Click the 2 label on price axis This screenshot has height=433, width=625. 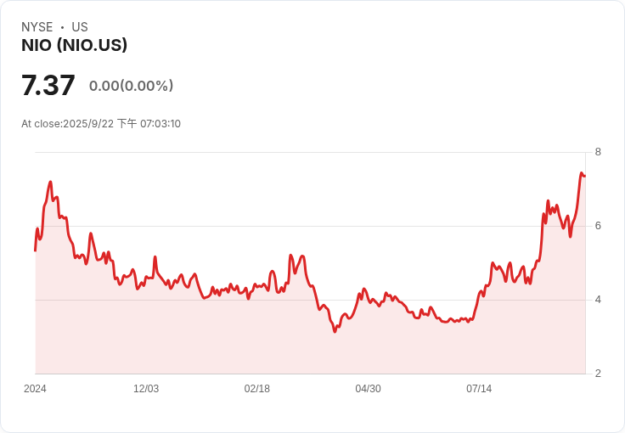[598, 374]
